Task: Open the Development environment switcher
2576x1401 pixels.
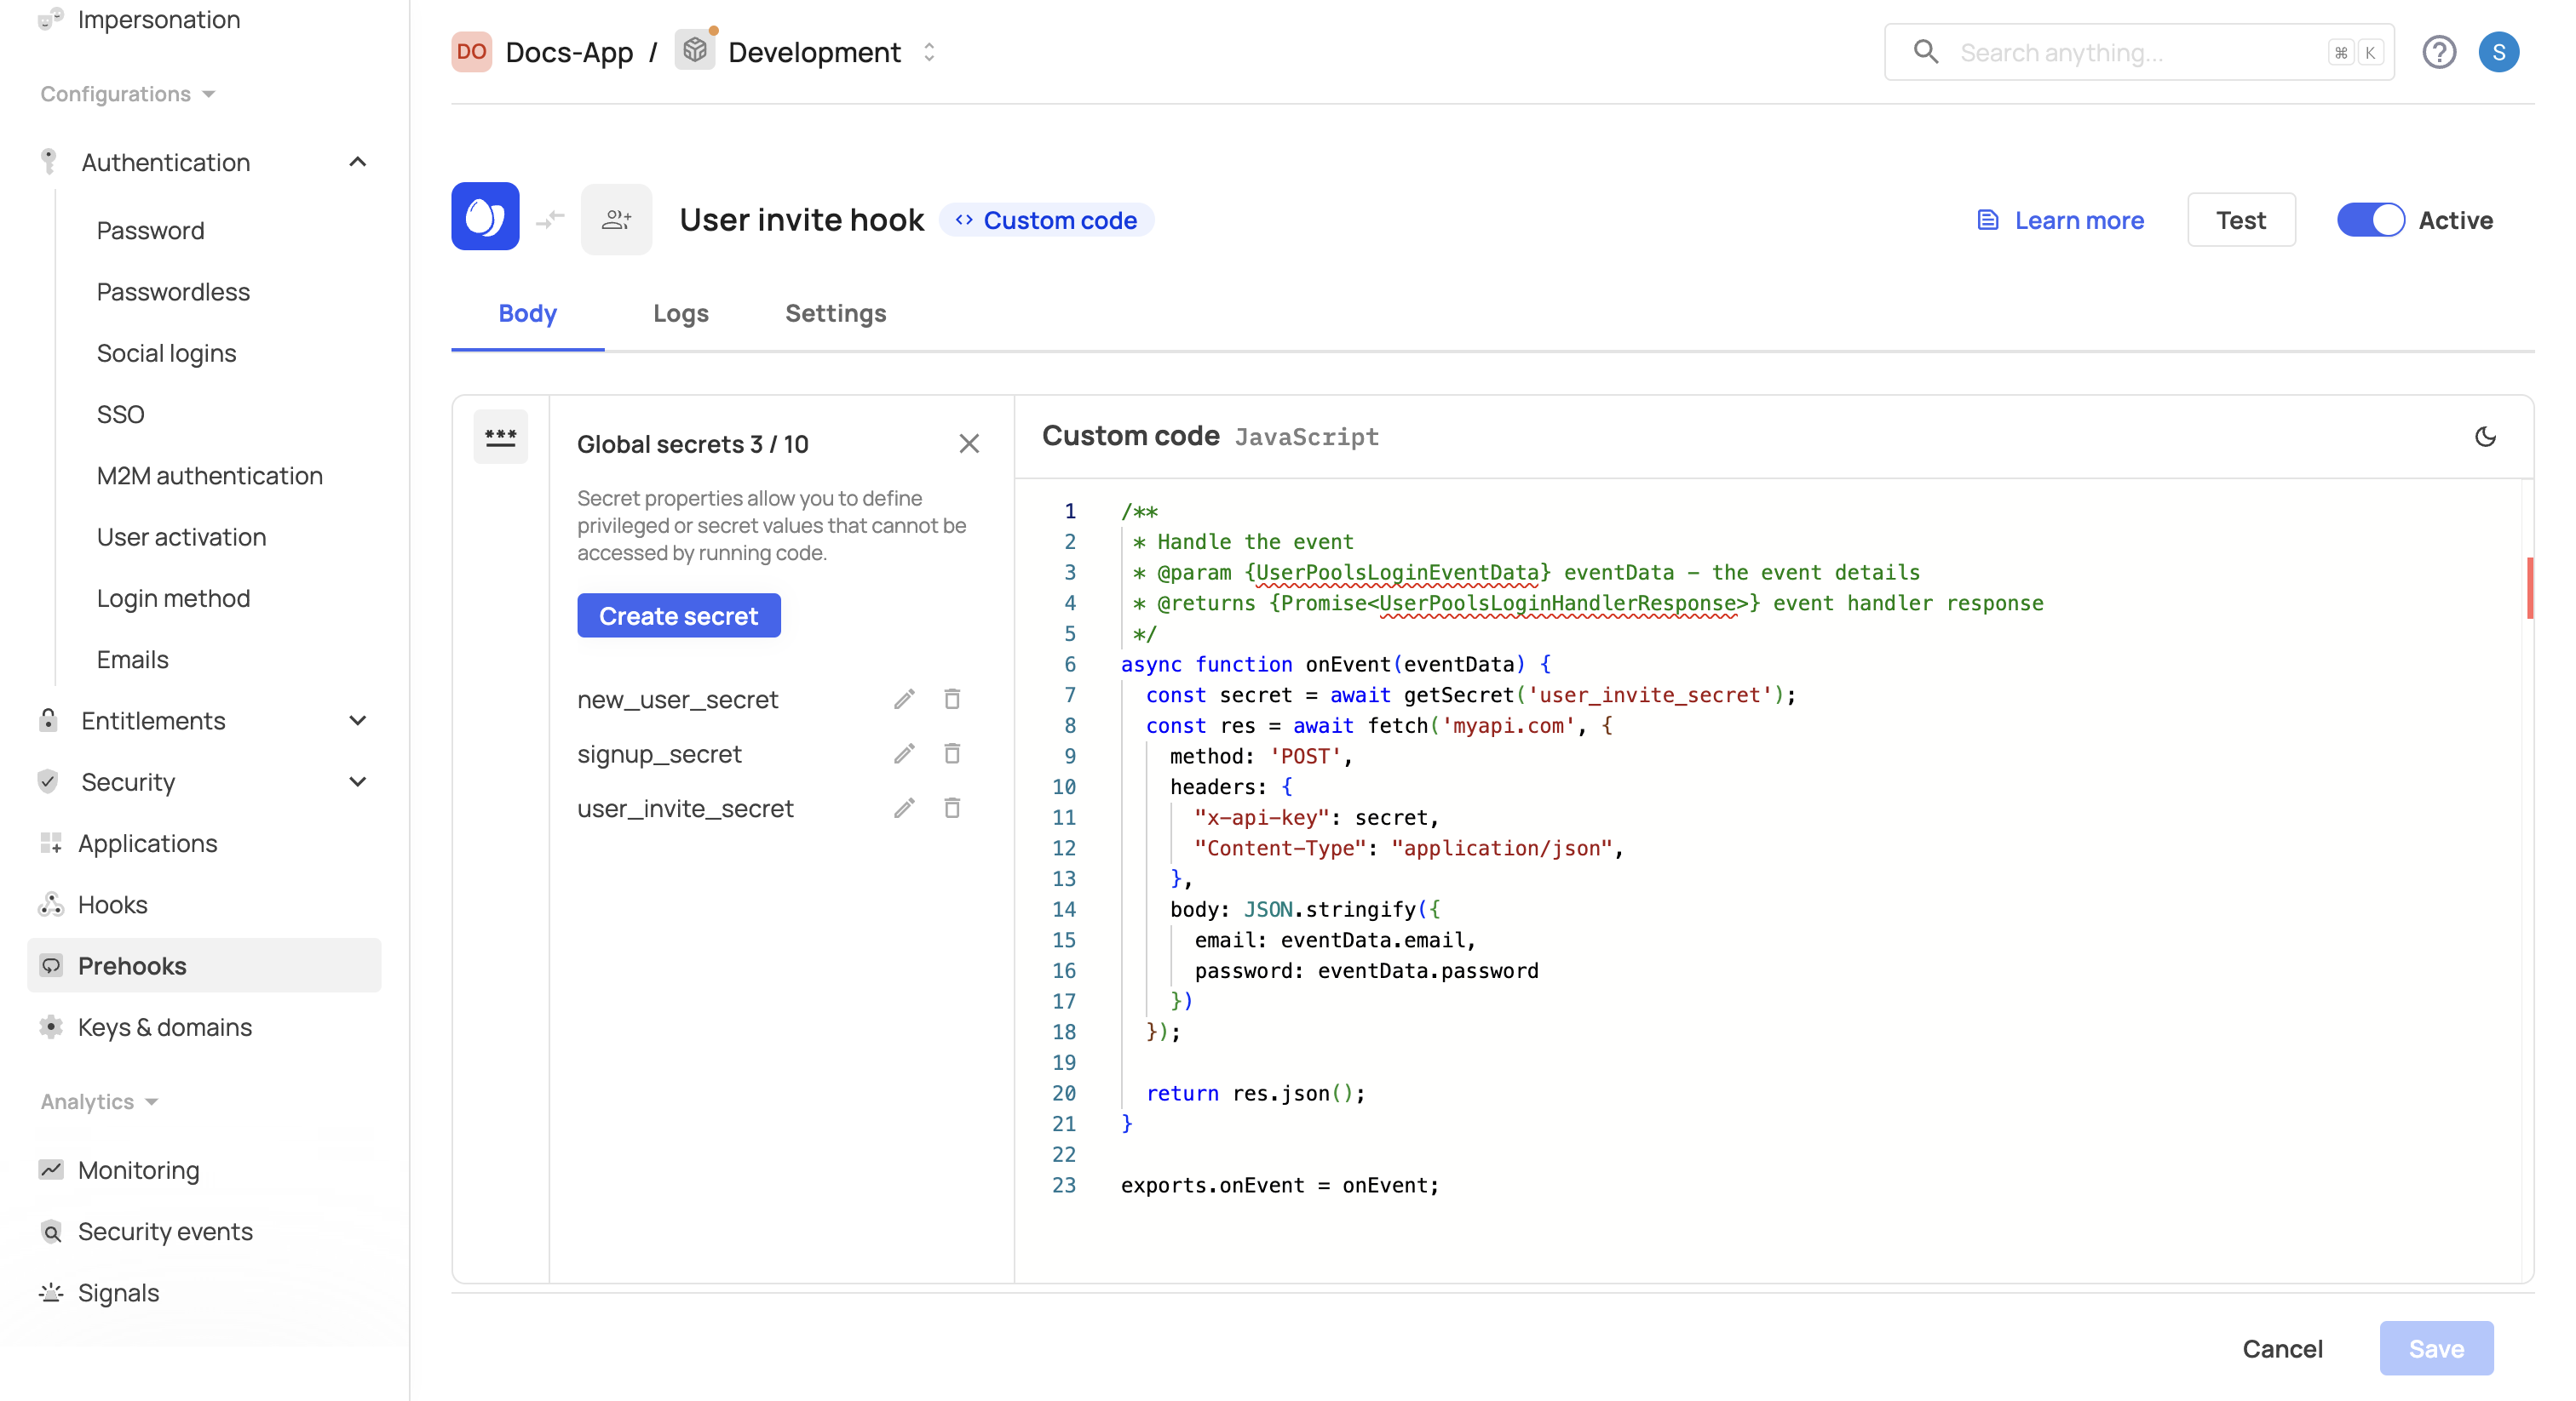Action: click(929, 52)
